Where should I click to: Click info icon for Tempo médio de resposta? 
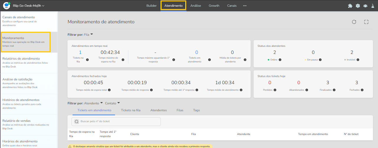(x=151, y=90)
